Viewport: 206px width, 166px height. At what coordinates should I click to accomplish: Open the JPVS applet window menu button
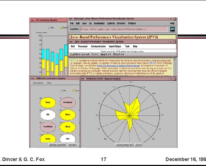coord(71,42)
